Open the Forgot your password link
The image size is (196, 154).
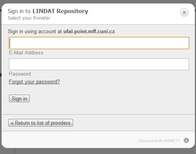point(34,81)
